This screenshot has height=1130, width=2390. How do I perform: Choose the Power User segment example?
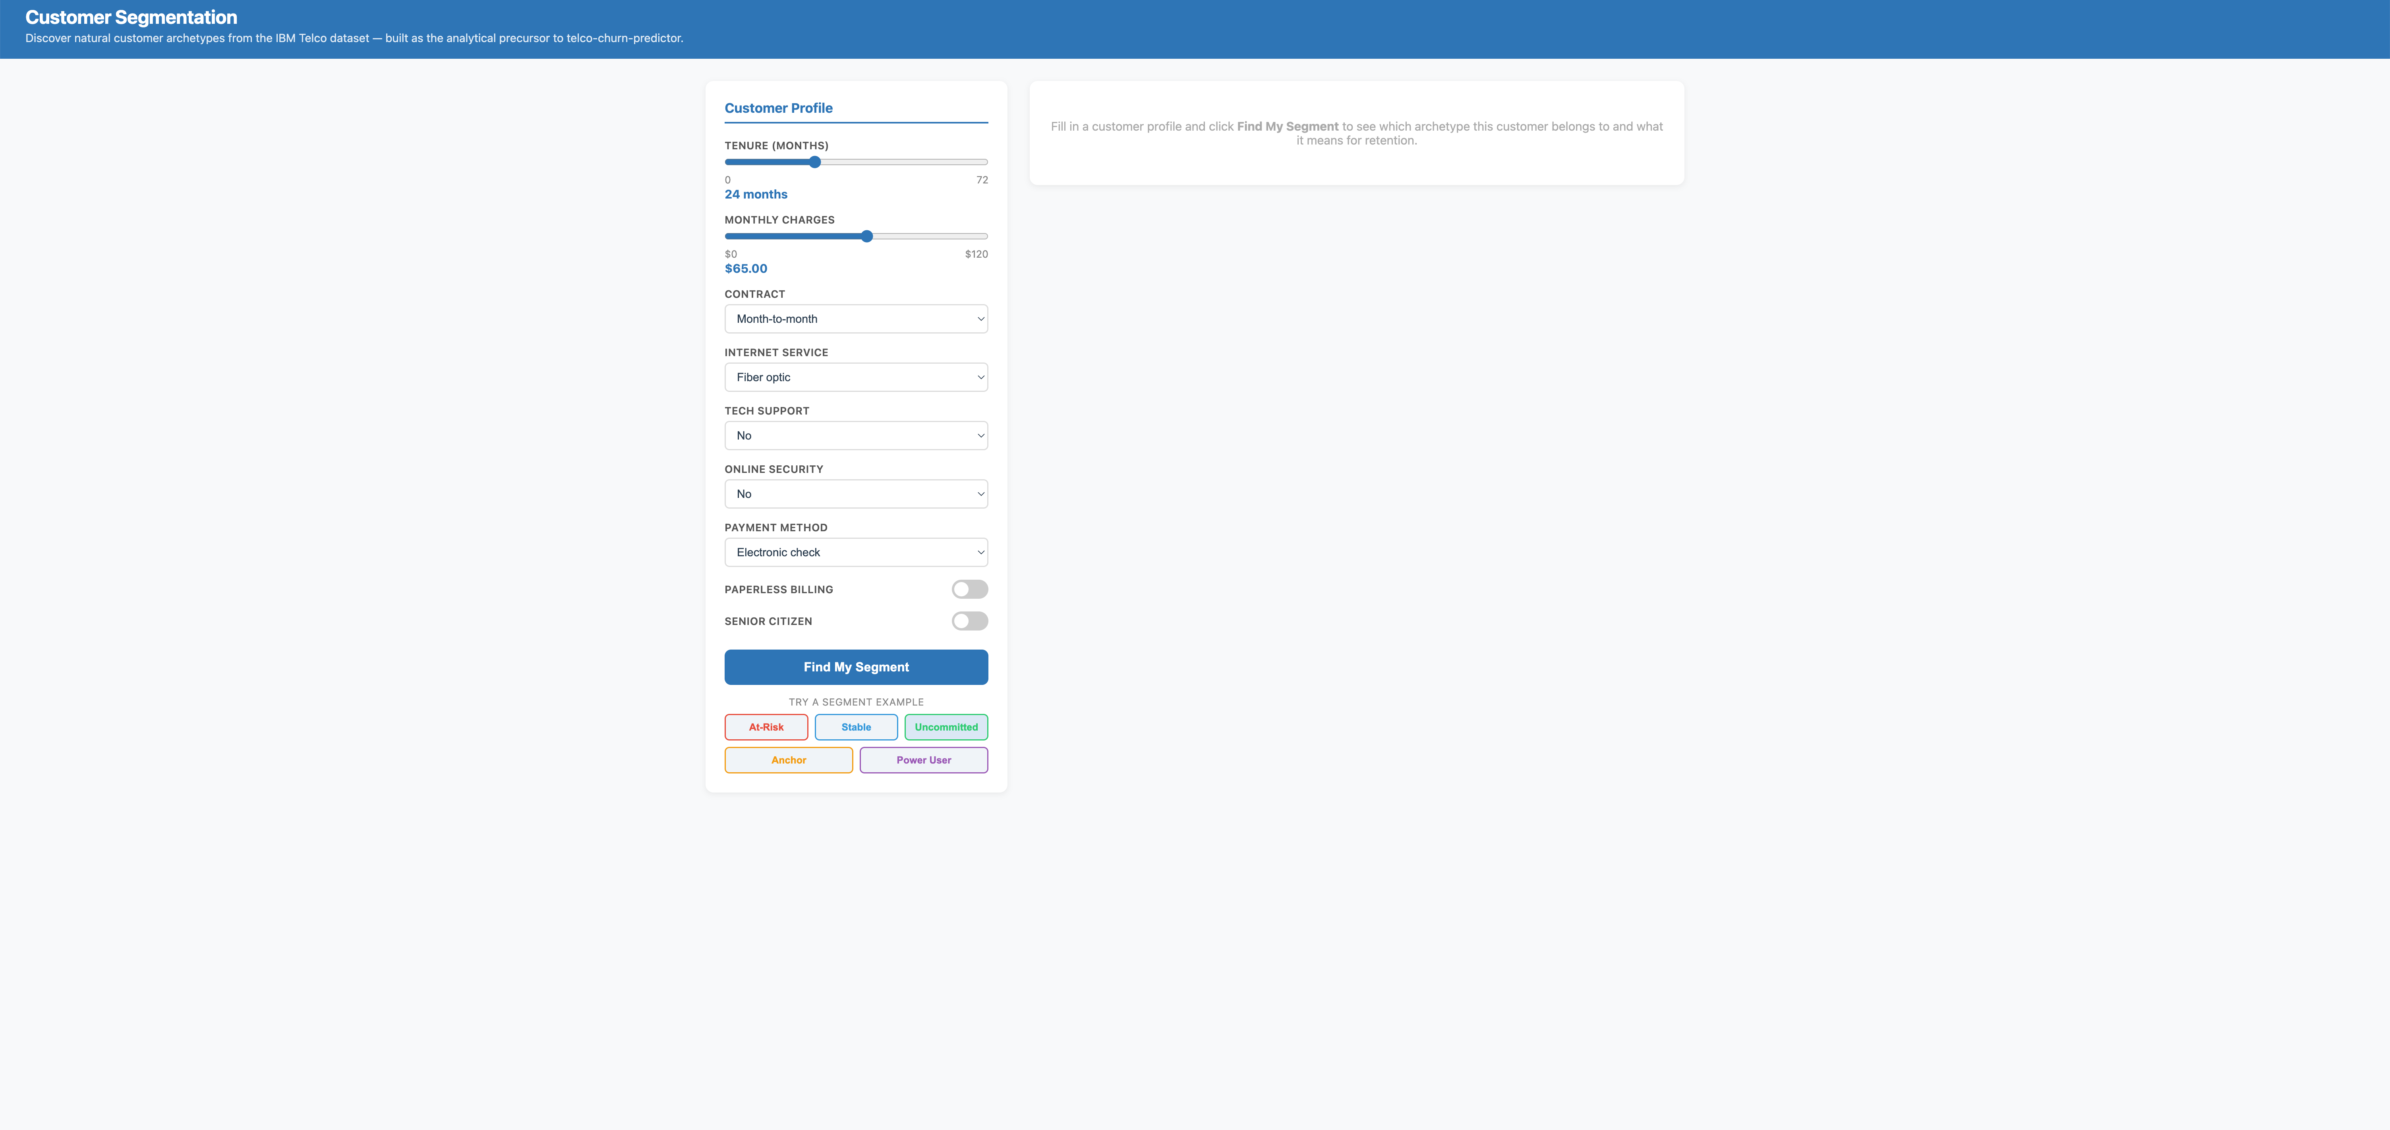coord(923,760)
